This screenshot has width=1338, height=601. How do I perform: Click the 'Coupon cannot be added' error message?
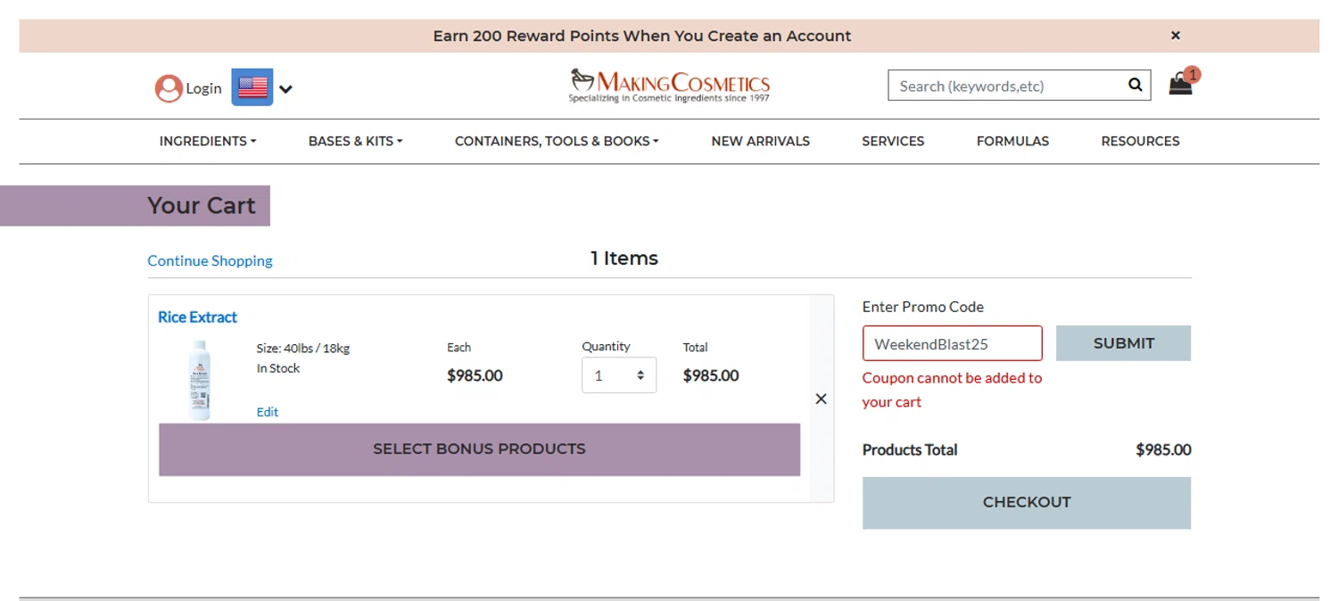coord(952,390)
